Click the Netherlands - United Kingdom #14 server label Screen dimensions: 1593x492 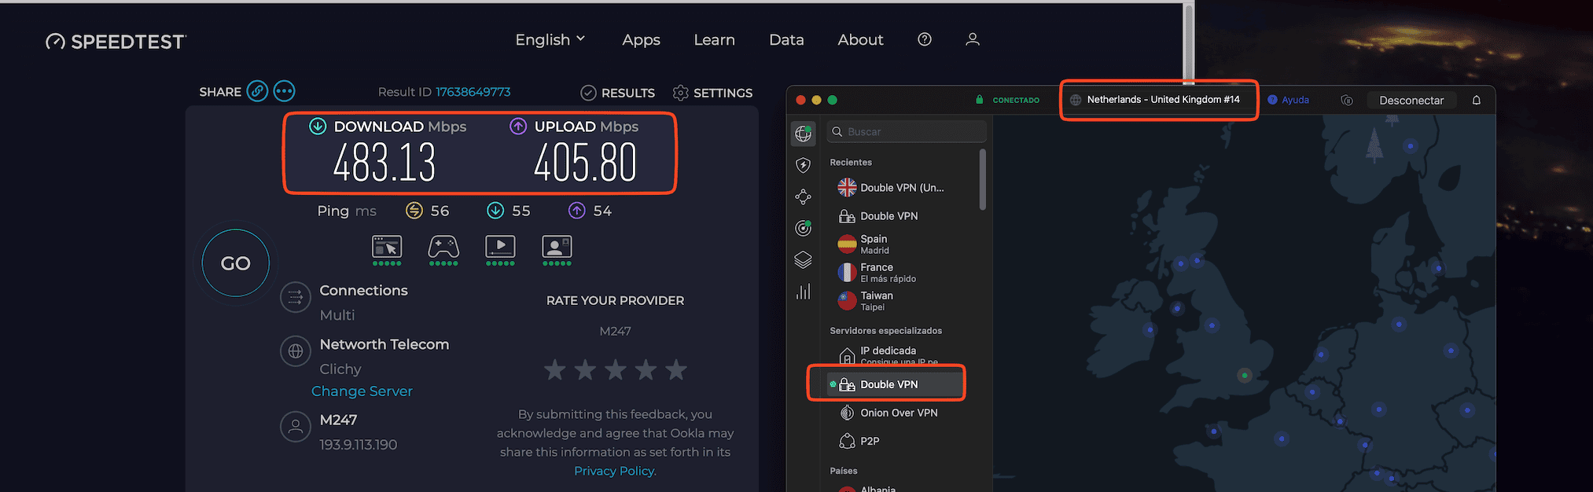(1163, 100)
